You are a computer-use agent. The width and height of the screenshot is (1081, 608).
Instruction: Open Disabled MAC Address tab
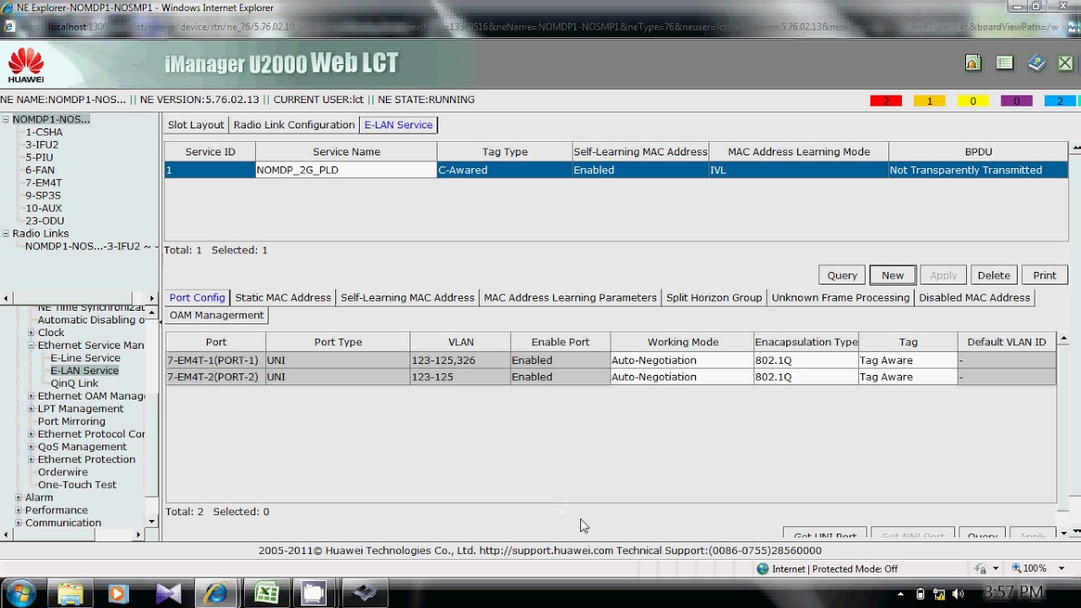[x=975, y=297]
